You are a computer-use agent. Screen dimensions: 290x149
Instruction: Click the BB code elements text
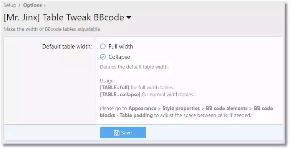point(227,109)
